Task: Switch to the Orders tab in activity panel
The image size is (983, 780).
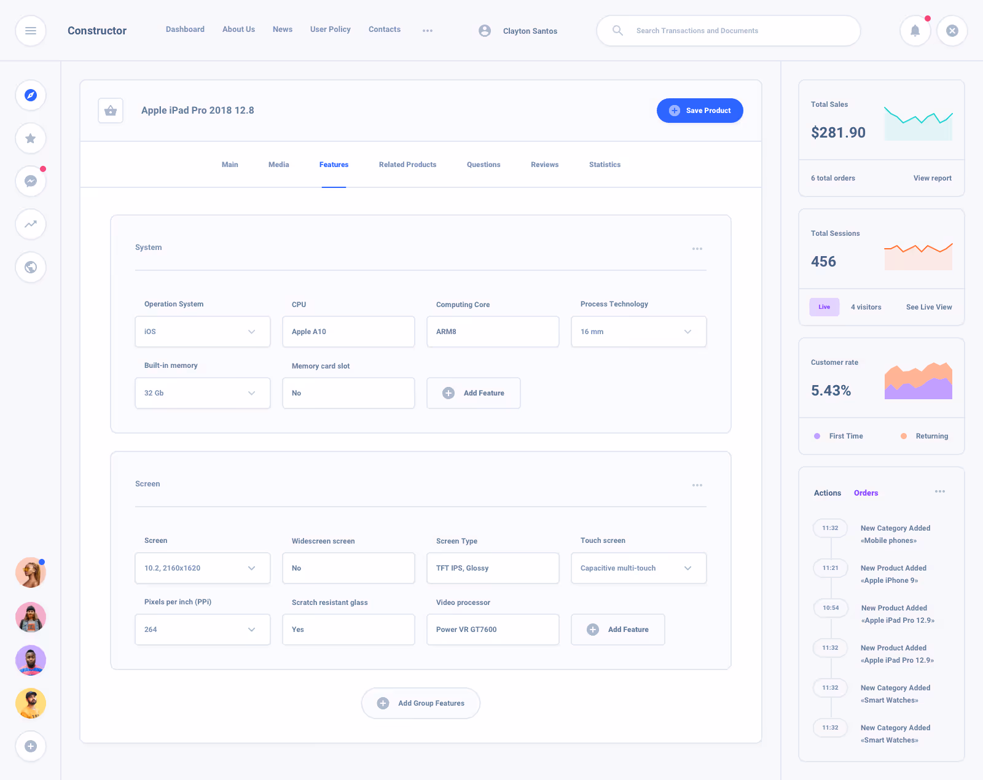Action: [866, 493]
